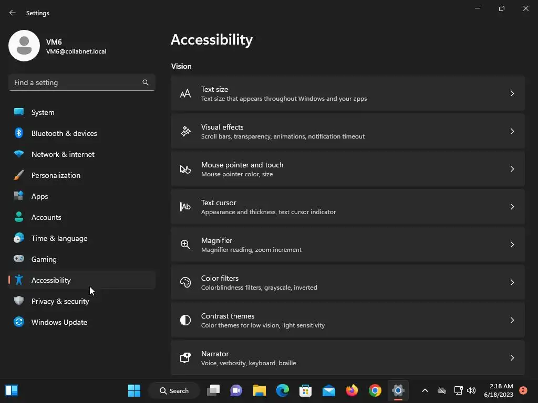Open Firefox from the taskbar
The image size is (538, 403).
tap(351, 390)
